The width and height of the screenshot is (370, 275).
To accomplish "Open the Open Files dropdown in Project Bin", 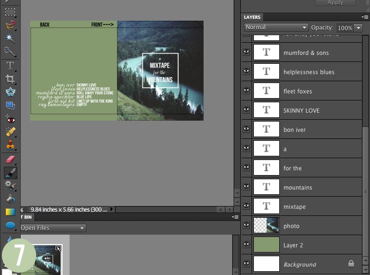I will (x=53, y=228).
